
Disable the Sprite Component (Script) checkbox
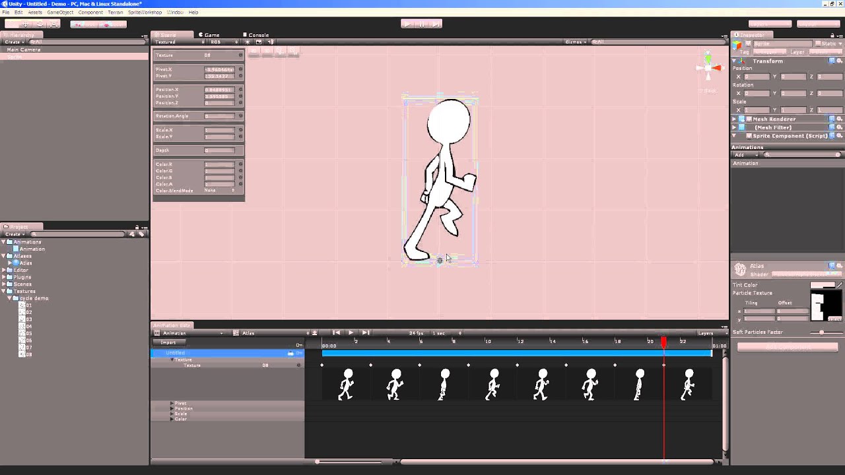coord(749,136)
